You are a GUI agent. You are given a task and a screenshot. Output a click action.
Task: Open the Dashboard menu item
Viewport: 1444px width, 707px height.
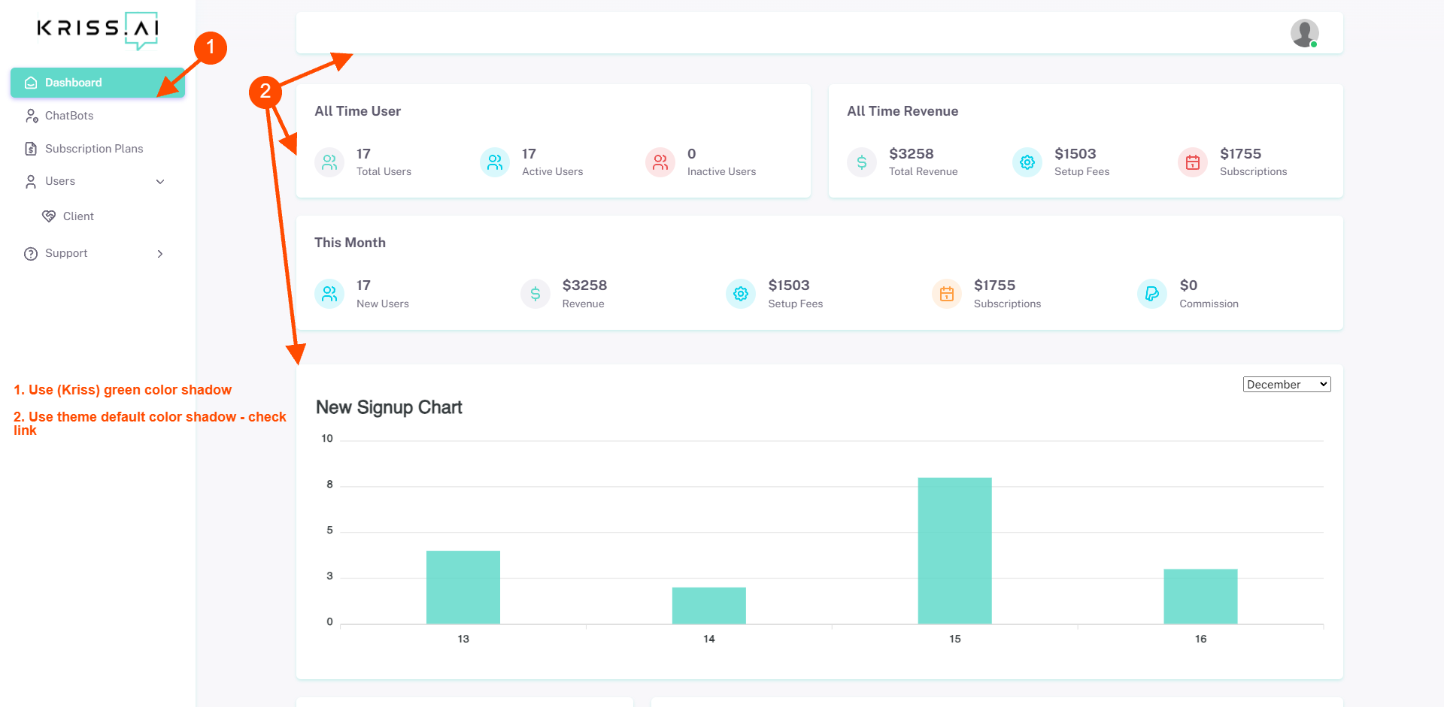pyautogui.click(x=98, y=83)
